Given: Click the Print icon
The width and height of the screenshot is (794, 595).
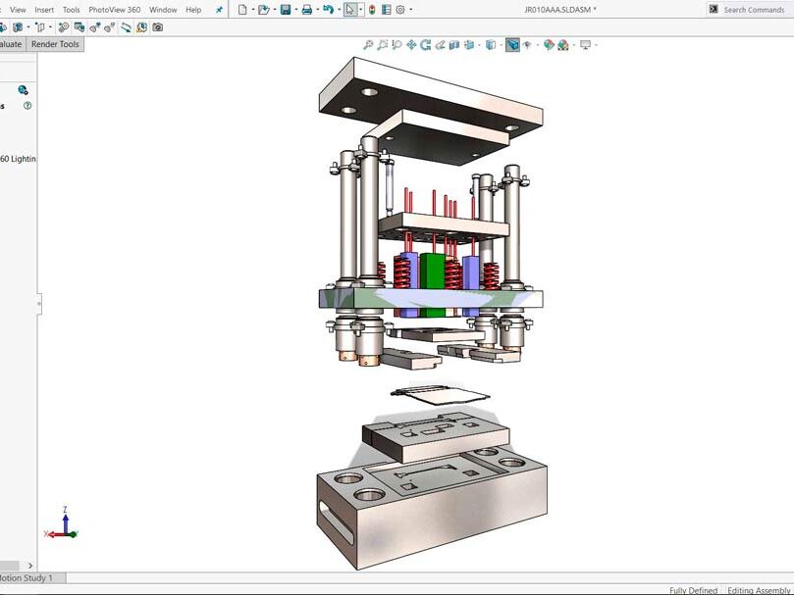Looking at the screenshot, I should coord(306,10).
